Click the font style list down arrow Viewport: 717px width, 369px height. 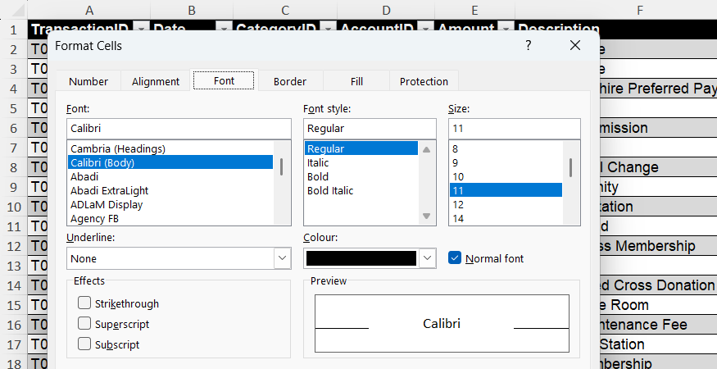coord(426,216)
